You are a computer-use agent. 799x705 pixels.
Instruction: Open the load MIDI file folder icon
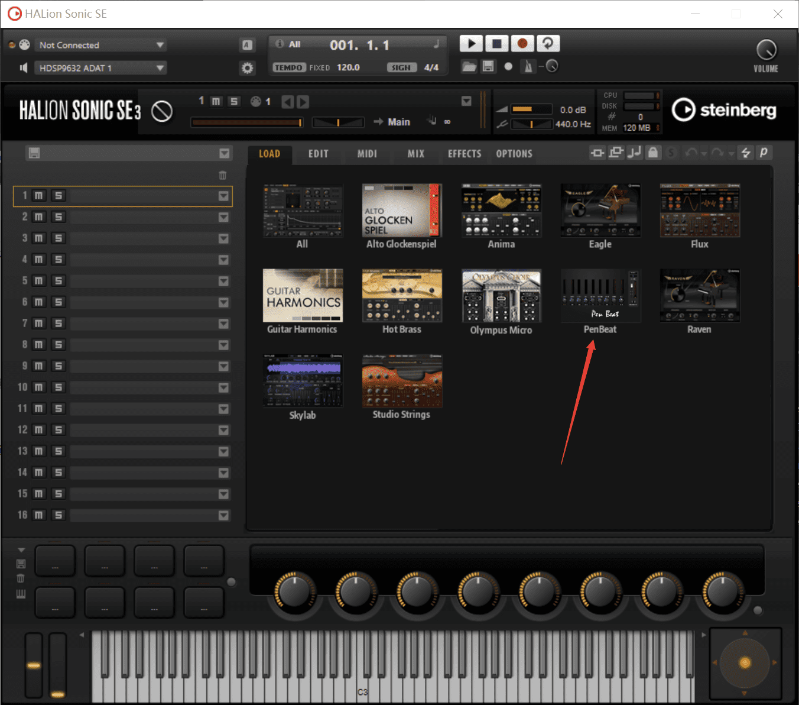[469, 66]
